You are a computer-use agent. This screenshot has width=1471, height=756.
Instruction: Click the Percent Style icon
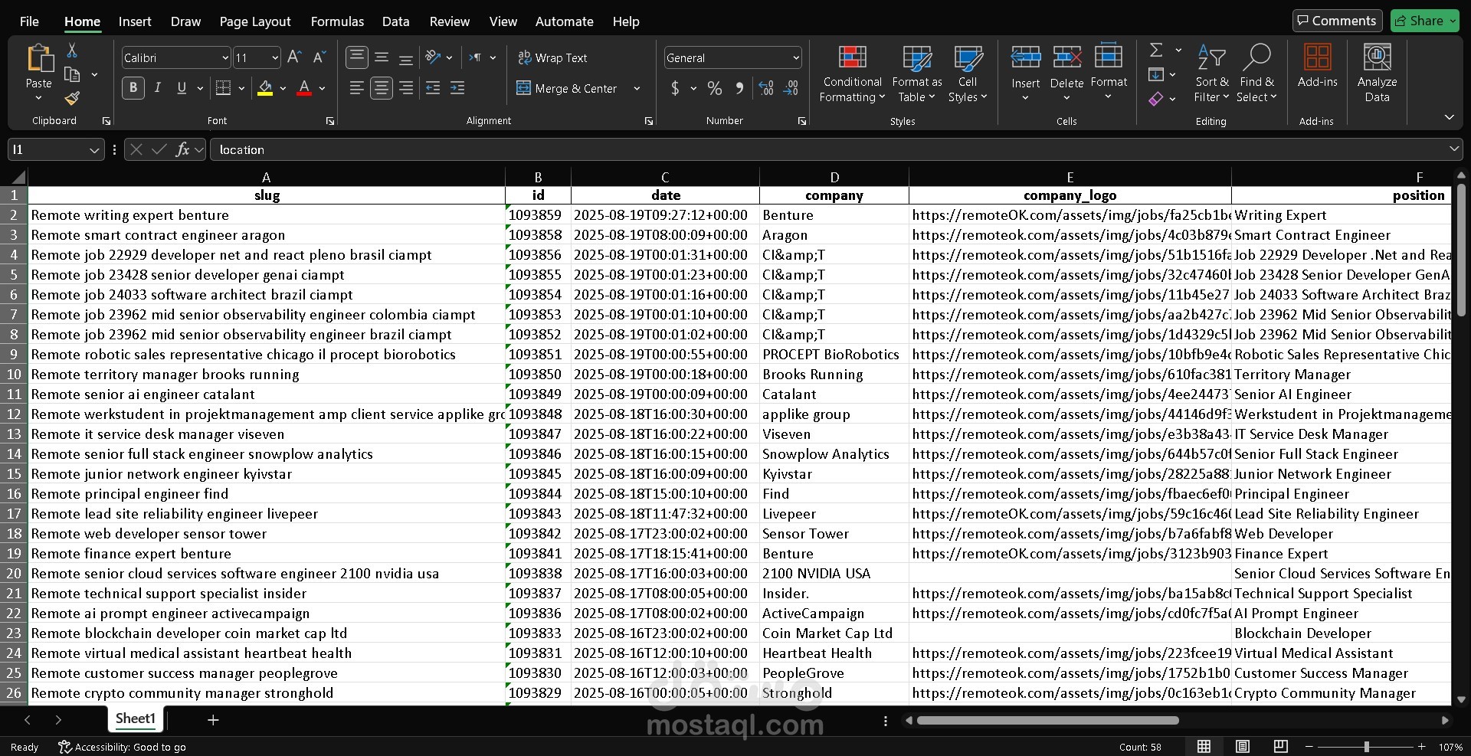[x=715, y=88]
